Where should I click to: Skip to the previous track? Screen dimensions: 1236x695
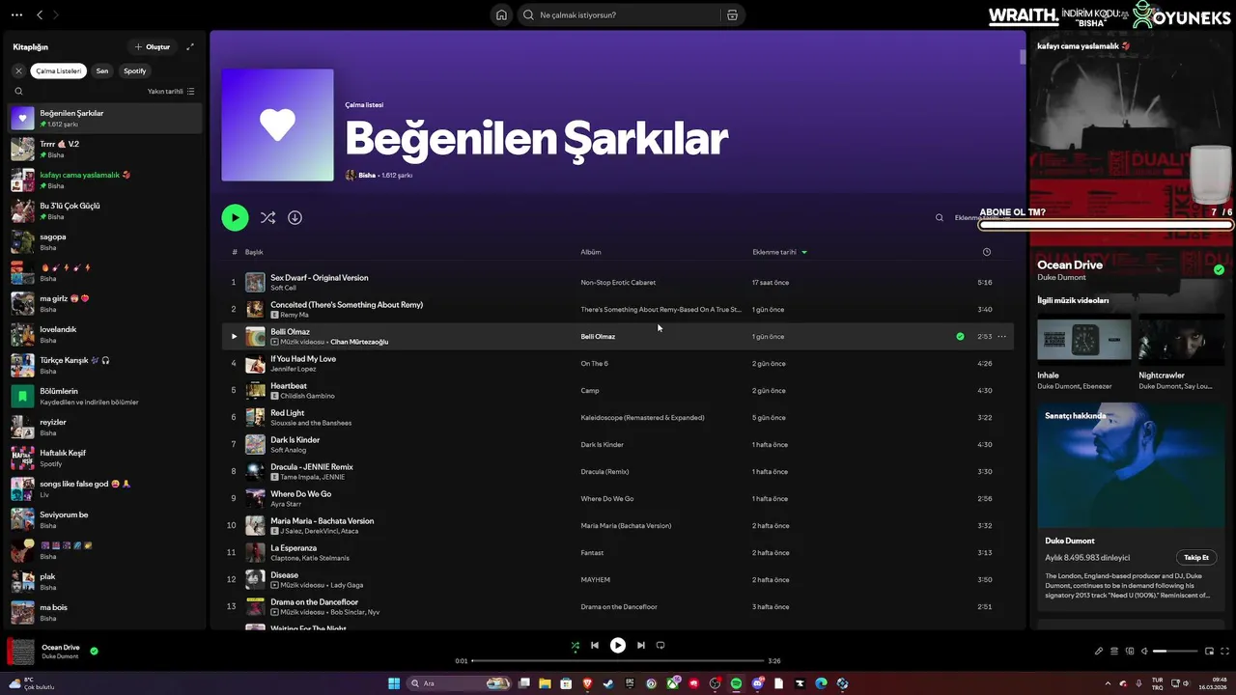(595, 645)
